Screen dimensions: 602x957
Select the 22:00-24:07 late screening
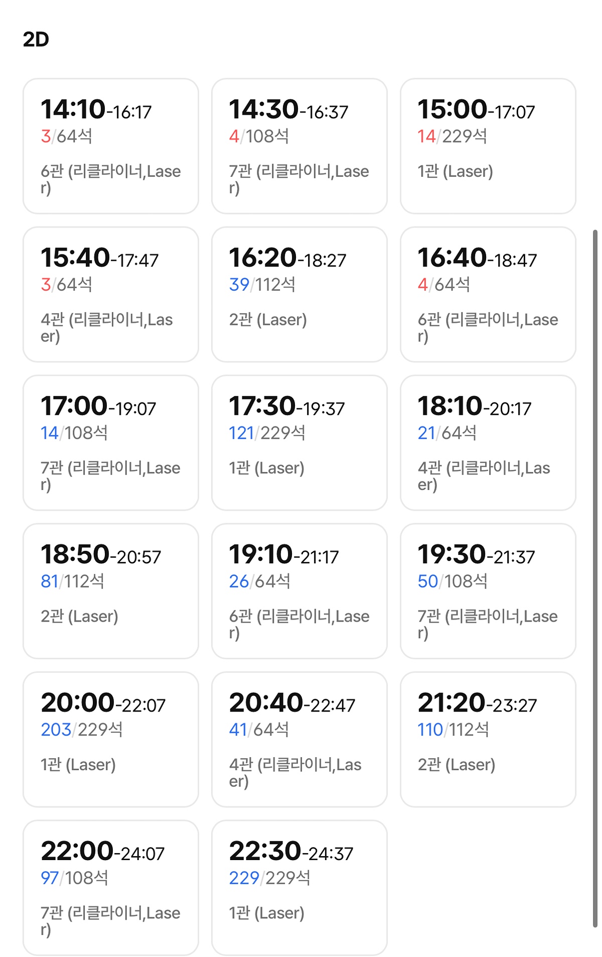coord(110,888)
